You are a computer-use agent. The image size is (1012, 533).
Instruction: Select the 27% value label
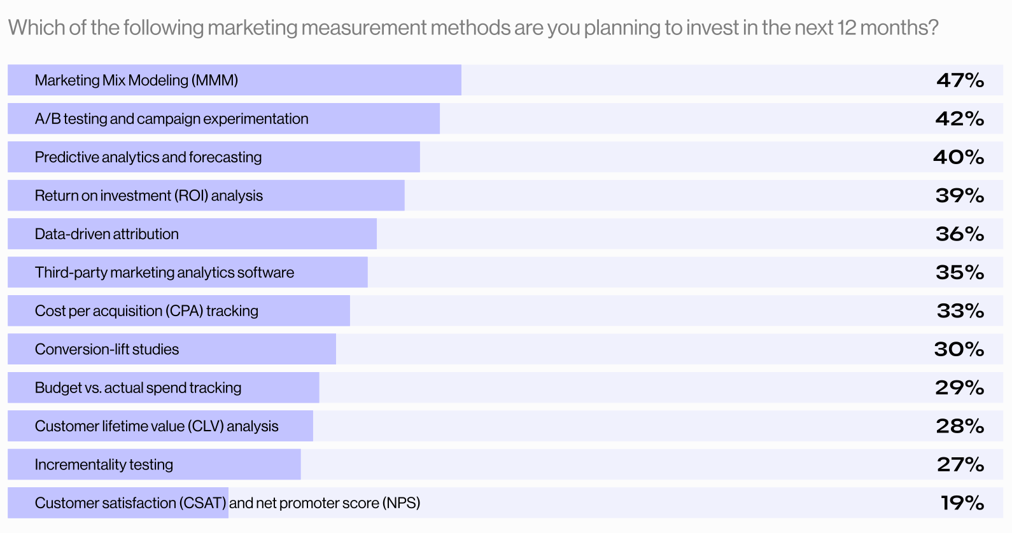(x=960, y=464)
